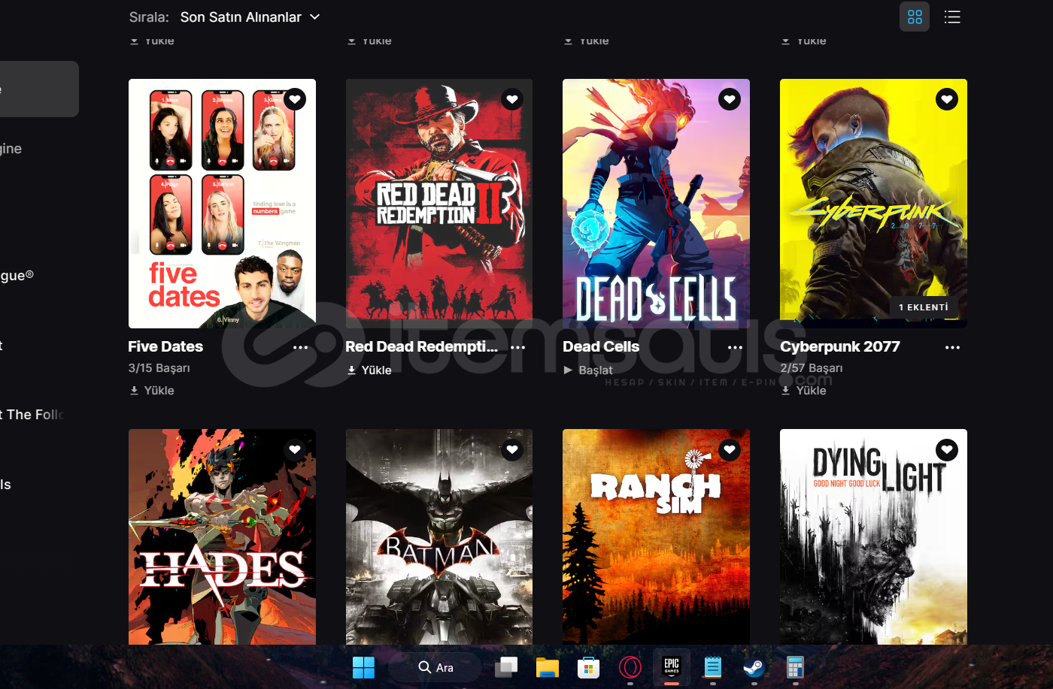The width and height of the screenshot is (1053, 689).
Task: Open Calculator from taskbar
Action: (x=795, y=667)
